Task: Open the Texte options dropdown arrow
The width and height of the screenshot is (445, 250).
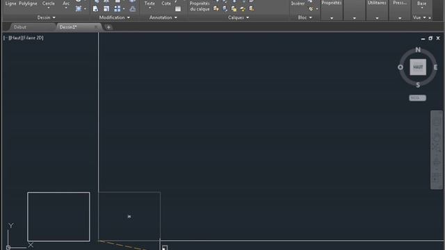Action: [149, 8]
